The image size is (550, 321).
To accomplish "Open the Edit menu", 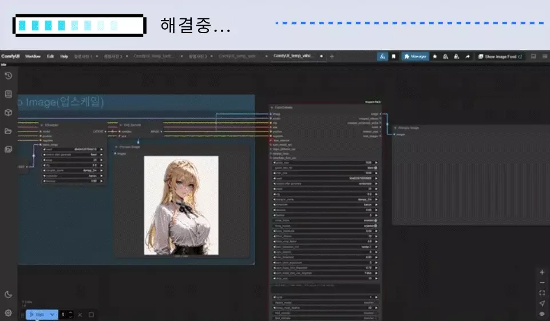I will click(50, 56).
